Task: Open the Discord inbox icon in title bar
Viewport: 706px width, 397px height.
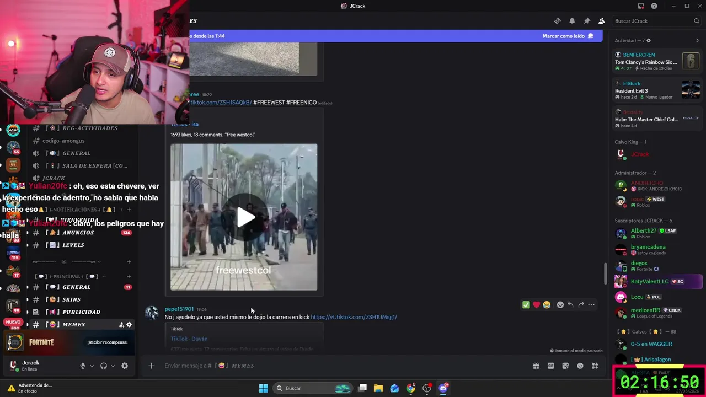Action: point(641,6)
